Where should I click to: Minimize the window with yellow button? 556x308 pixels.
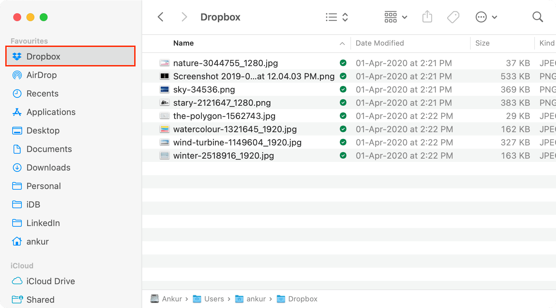pos(30,17)
